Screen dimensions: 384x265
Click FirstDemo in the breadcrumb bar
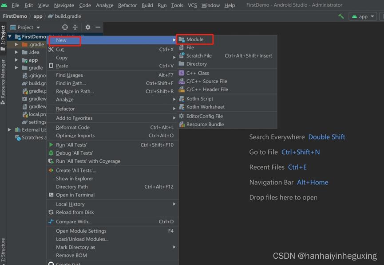(x=15, y=16)
